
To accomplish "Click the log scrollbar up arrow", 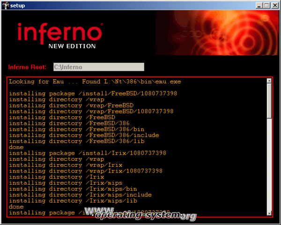I will (x=269, y=81).
